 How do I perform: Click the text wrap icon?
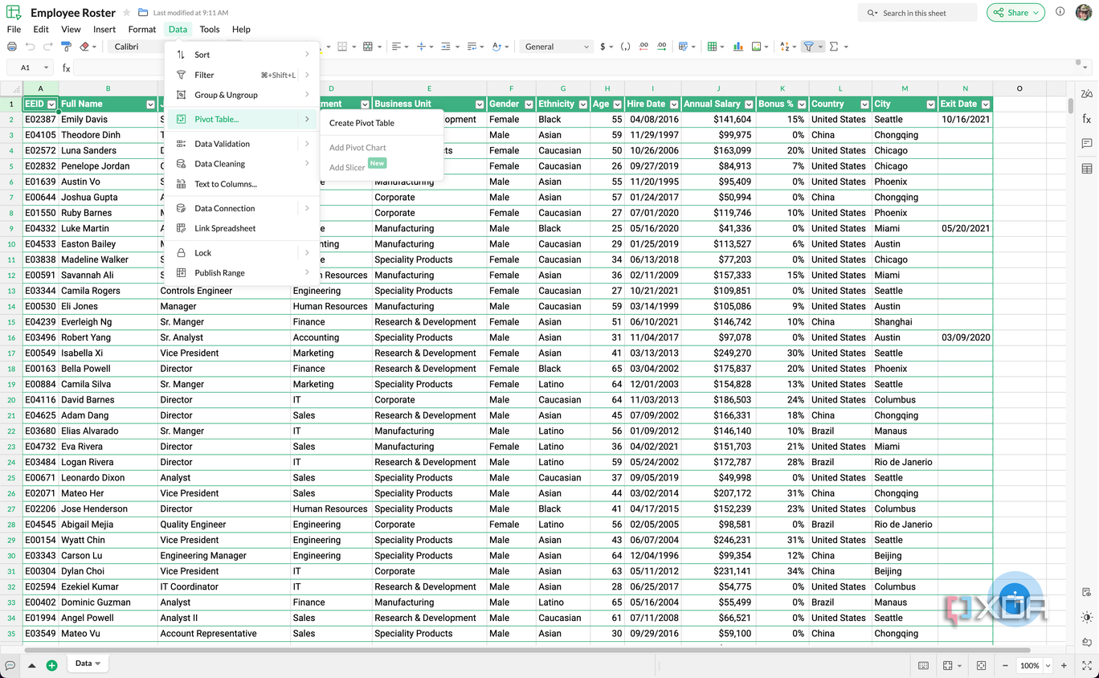pyautogui.click(x=472, y=47)
